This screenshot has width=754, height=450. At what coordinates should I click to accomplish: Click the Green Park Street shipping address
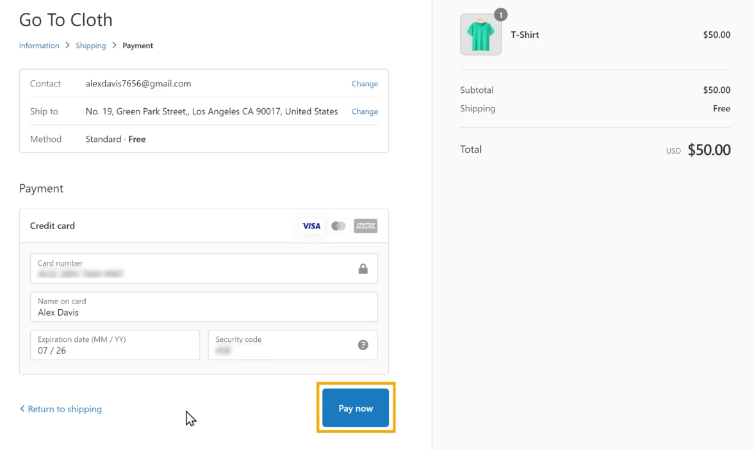[211, 111]
